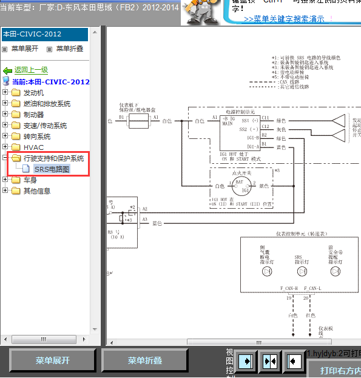Click the bottom 菜单折叠 button

tap(144, 360)
